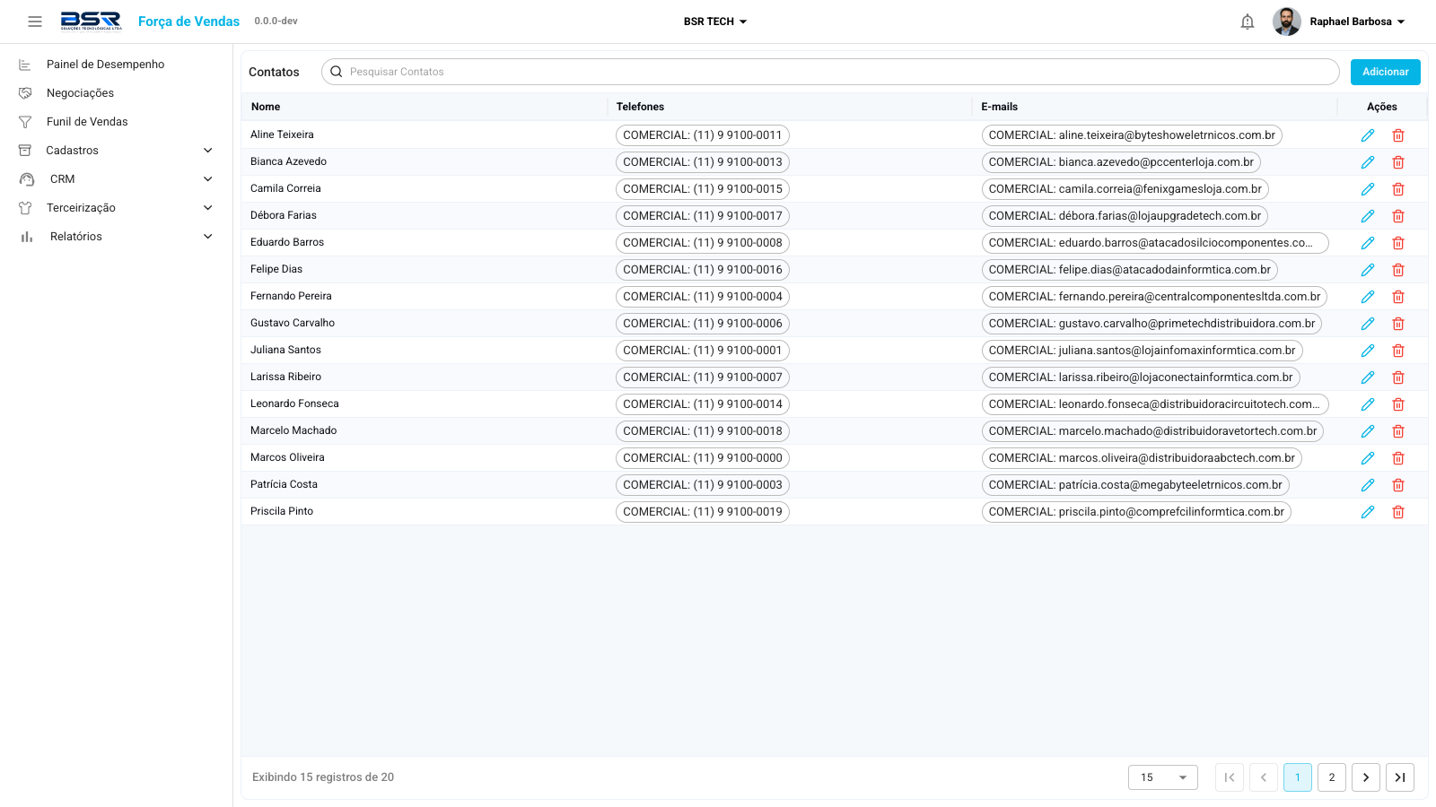Delete contact Leonardo Fonseca

tap(1398, 404)
